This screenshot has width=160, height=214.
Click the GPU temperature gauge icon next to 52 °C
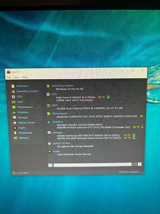click(142, 127)
